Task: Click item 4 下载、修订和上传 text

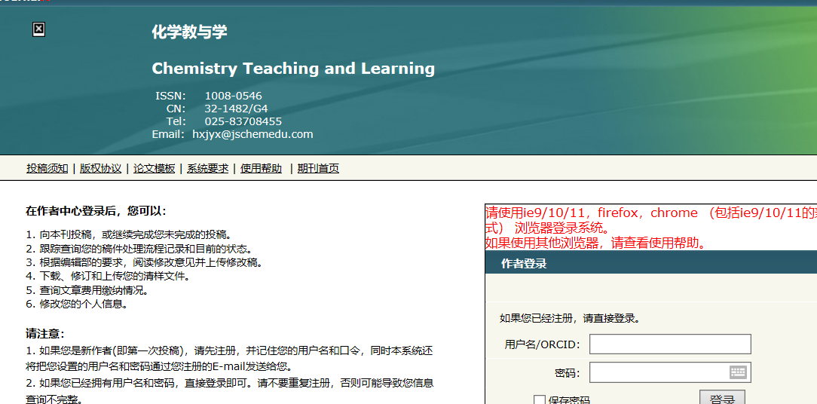Action: 107,277
